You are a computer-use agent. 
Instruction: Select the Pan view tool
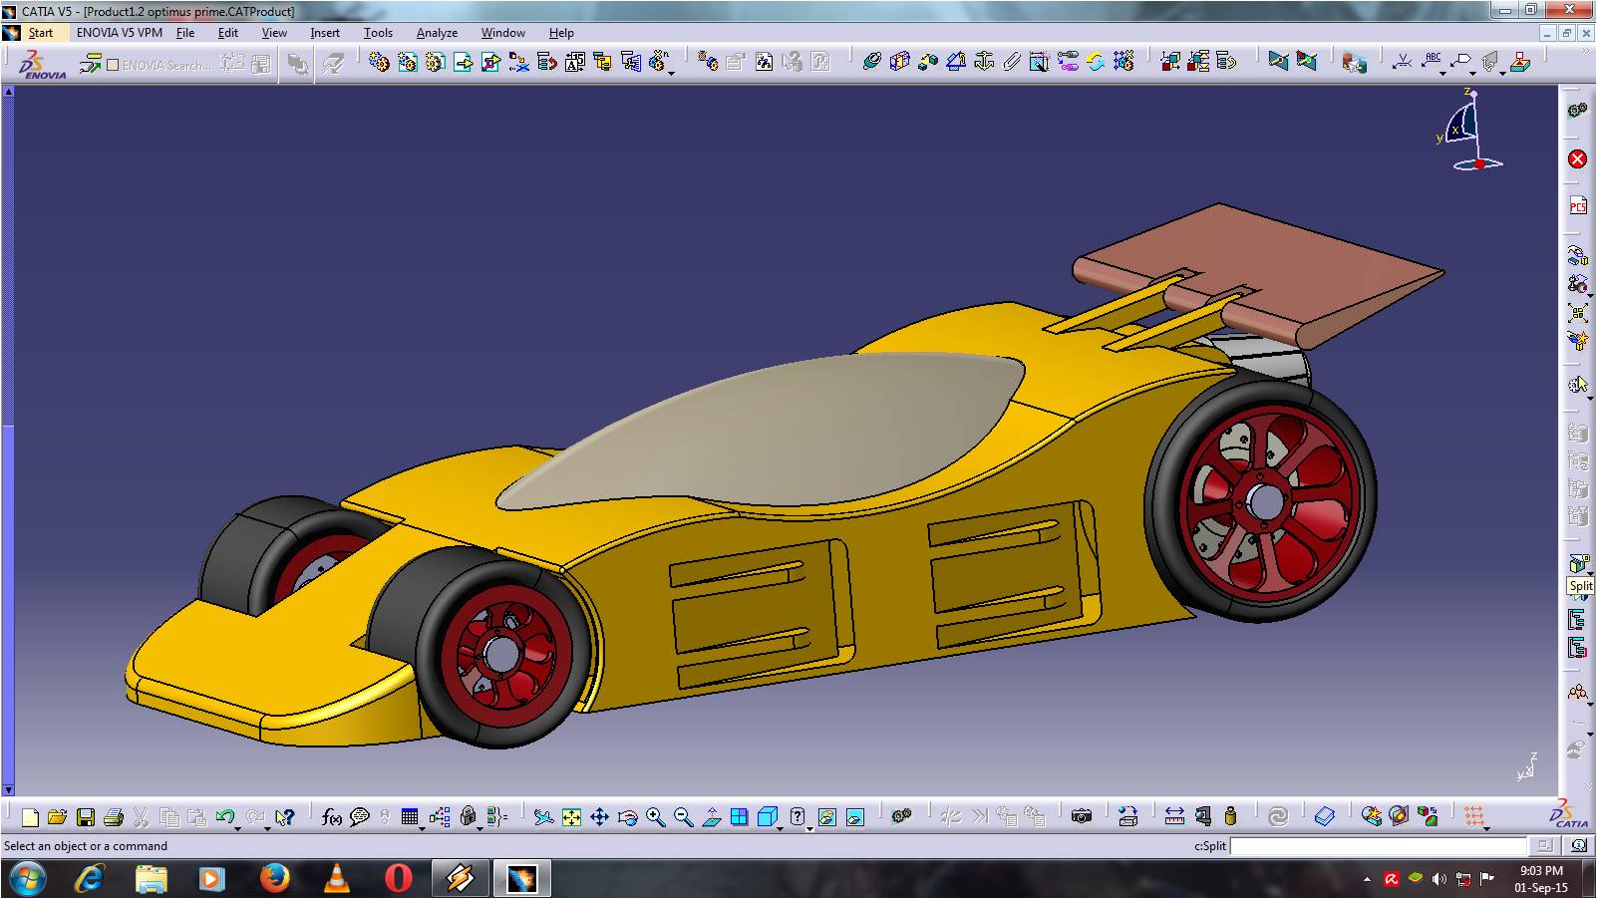[599, 817]
